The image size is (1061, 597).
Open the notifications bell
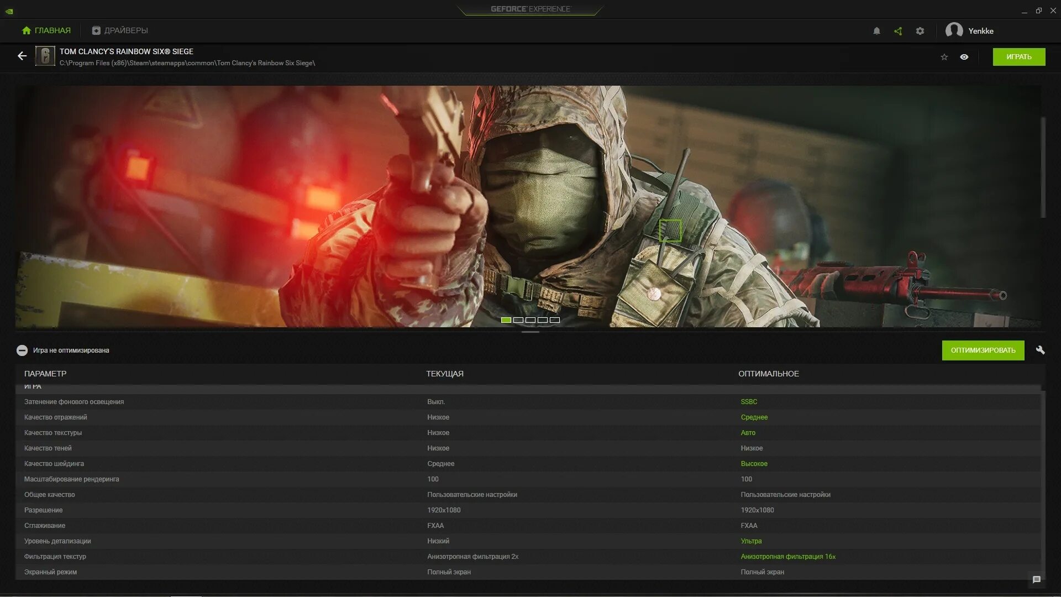point(876,31)
